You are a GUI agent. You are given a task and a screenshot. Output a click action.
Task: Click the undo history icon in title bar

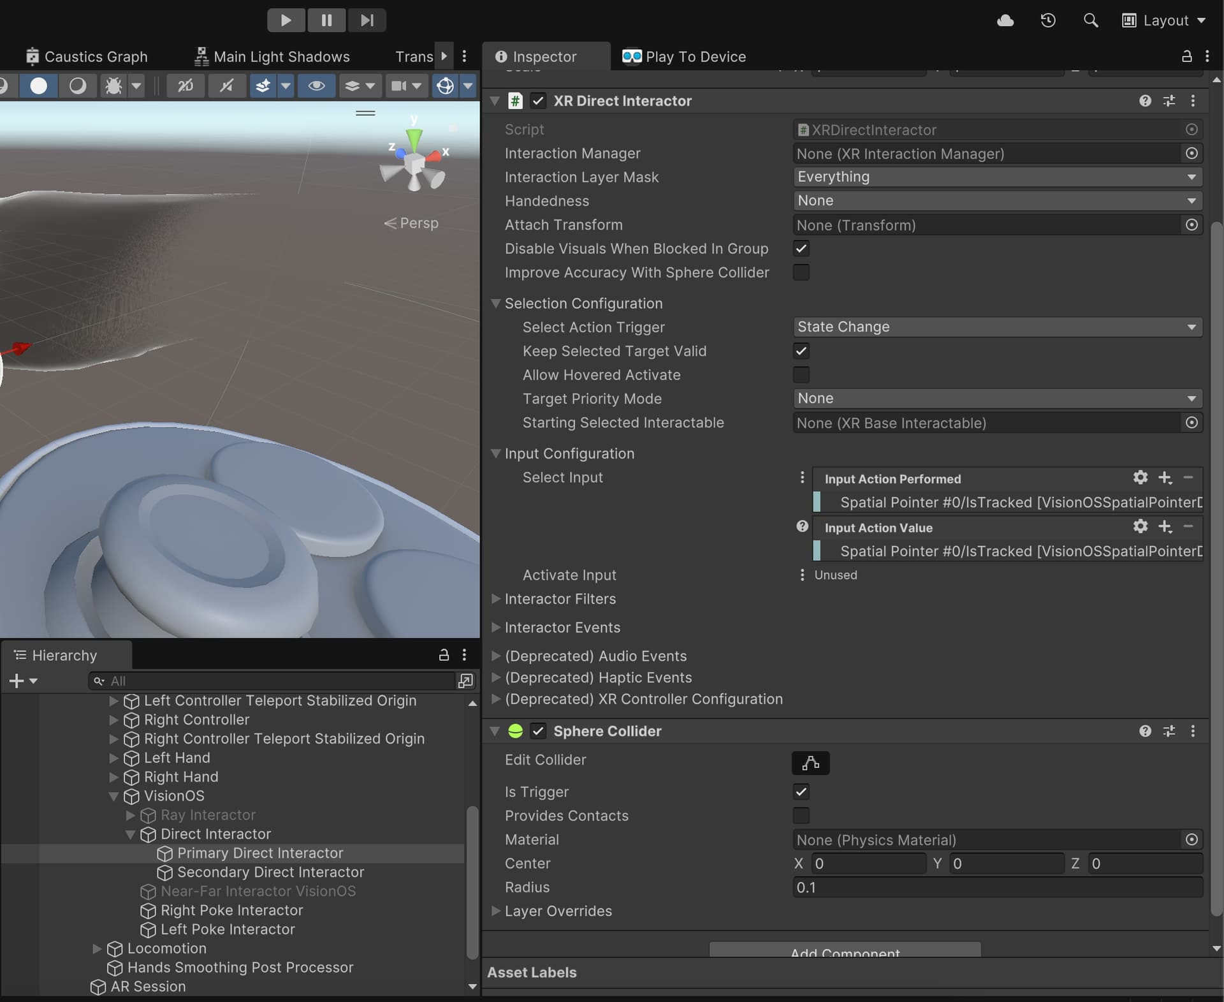[1047, 20]
